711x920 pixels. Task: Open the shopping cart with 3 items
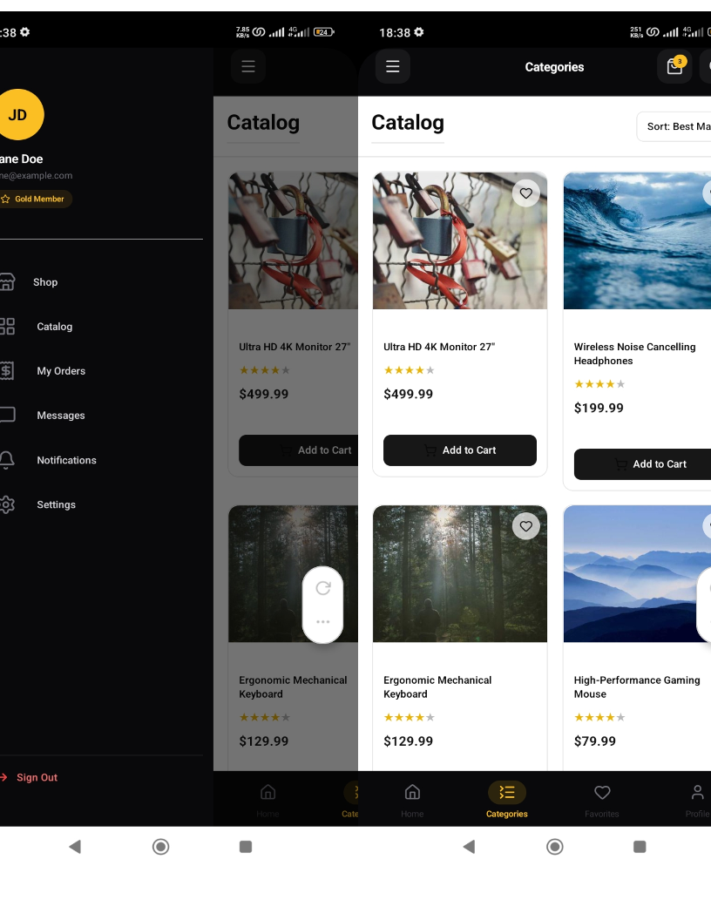(x=674, y=66)
